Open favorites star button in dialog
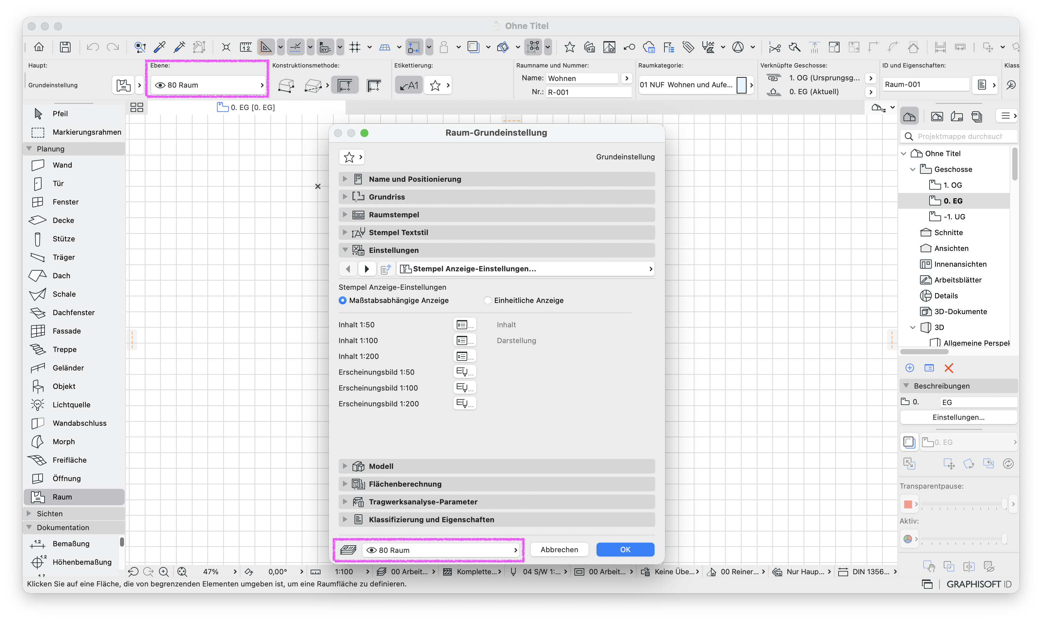 352,157
